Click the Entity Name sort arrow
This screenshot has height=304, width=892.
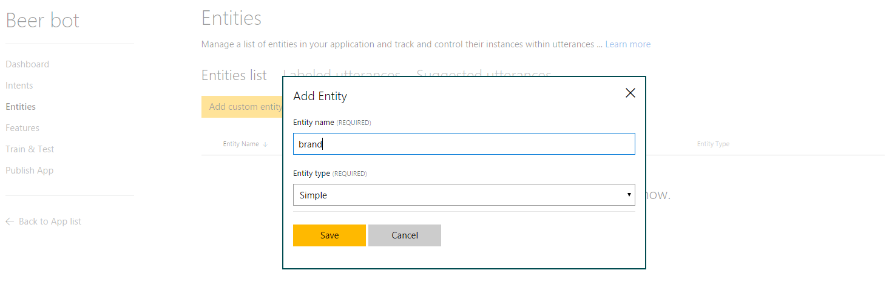click(265, 144)
